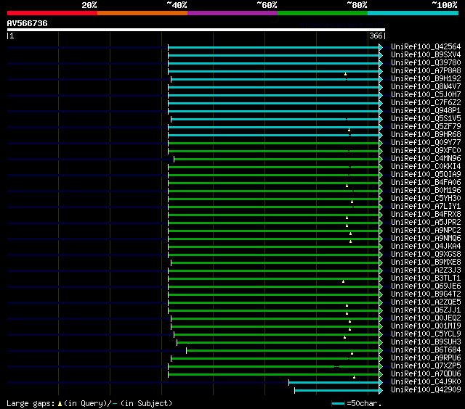Click the orange ~40% legend color bar

coord(142,13)
